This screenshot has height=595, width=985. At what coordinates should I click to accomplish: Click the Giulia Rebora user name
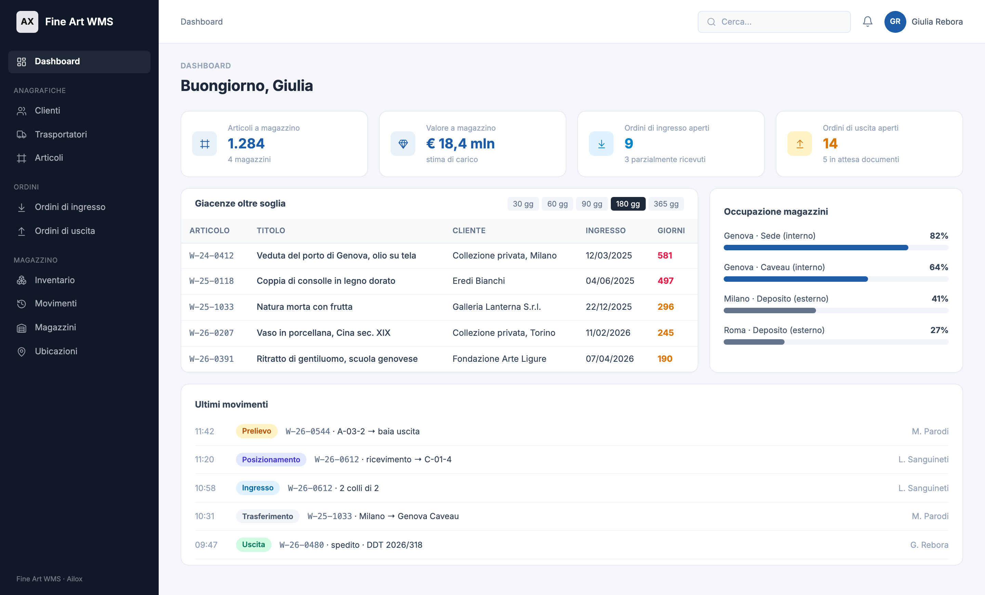(937, 22)
